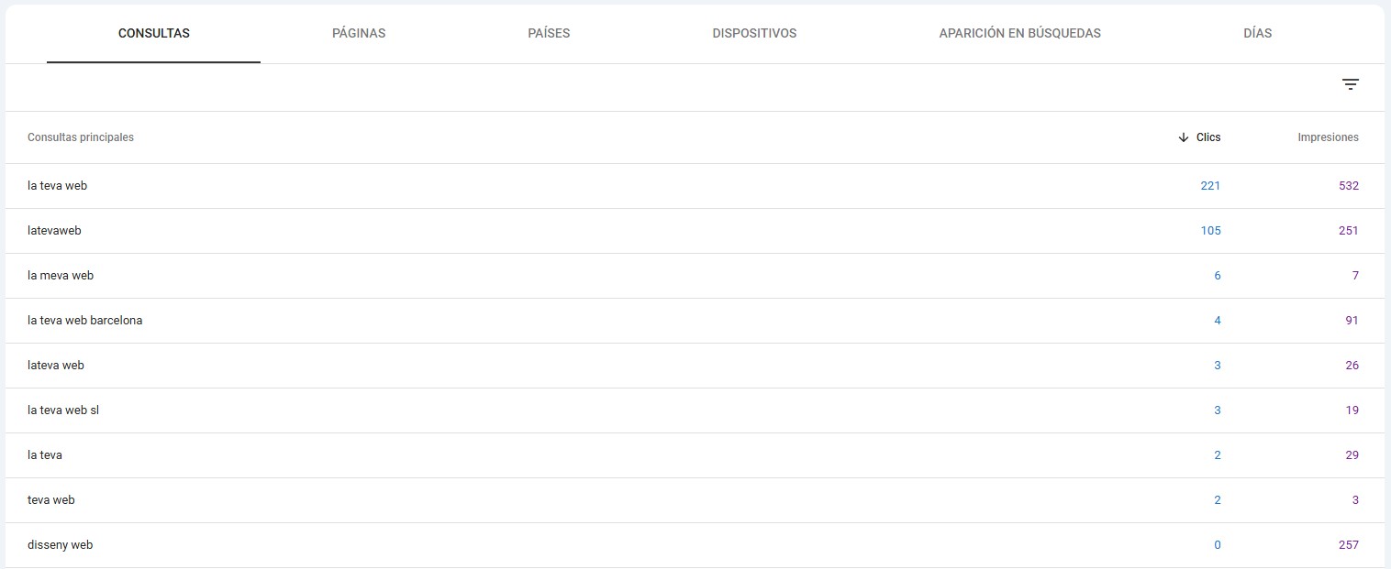This screenshot has width=1391, height=569.
Task: Click the 'lateva web' query
Action: click(56, 366)
